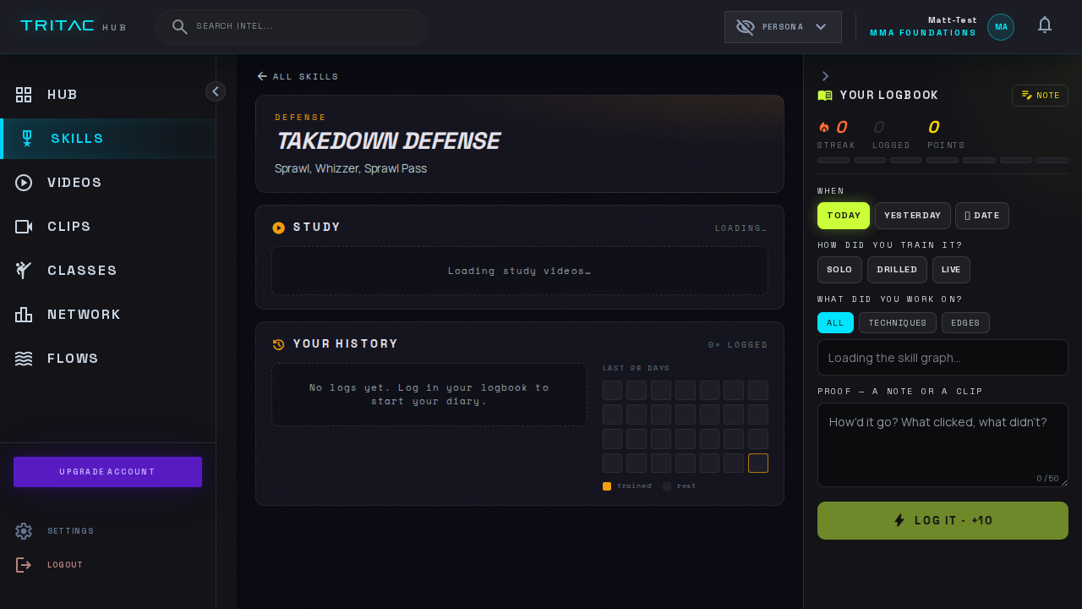The height and width of the screenshot is (609, 1082).
Task: Click the Settings gear icon
Action: point(24,531)
